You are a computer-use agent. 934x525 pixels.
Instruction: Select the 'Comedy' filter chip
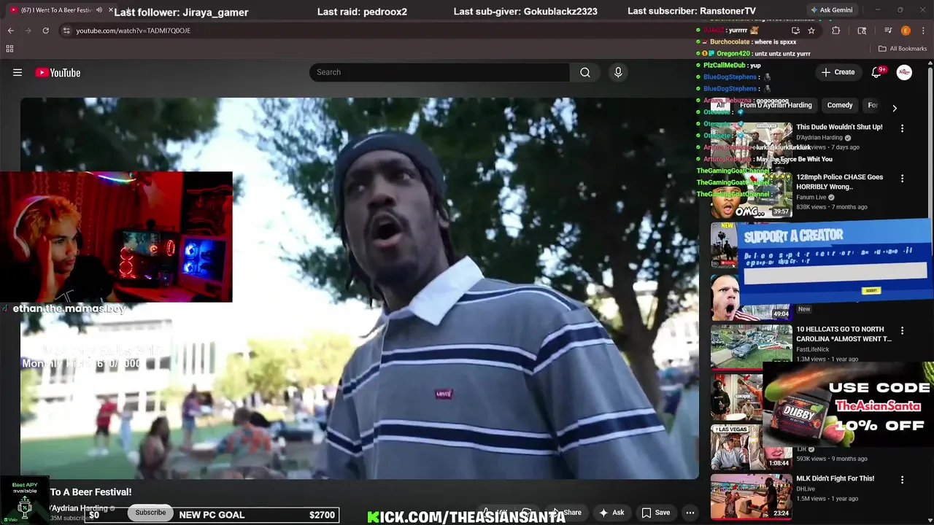tap(840, 105)
